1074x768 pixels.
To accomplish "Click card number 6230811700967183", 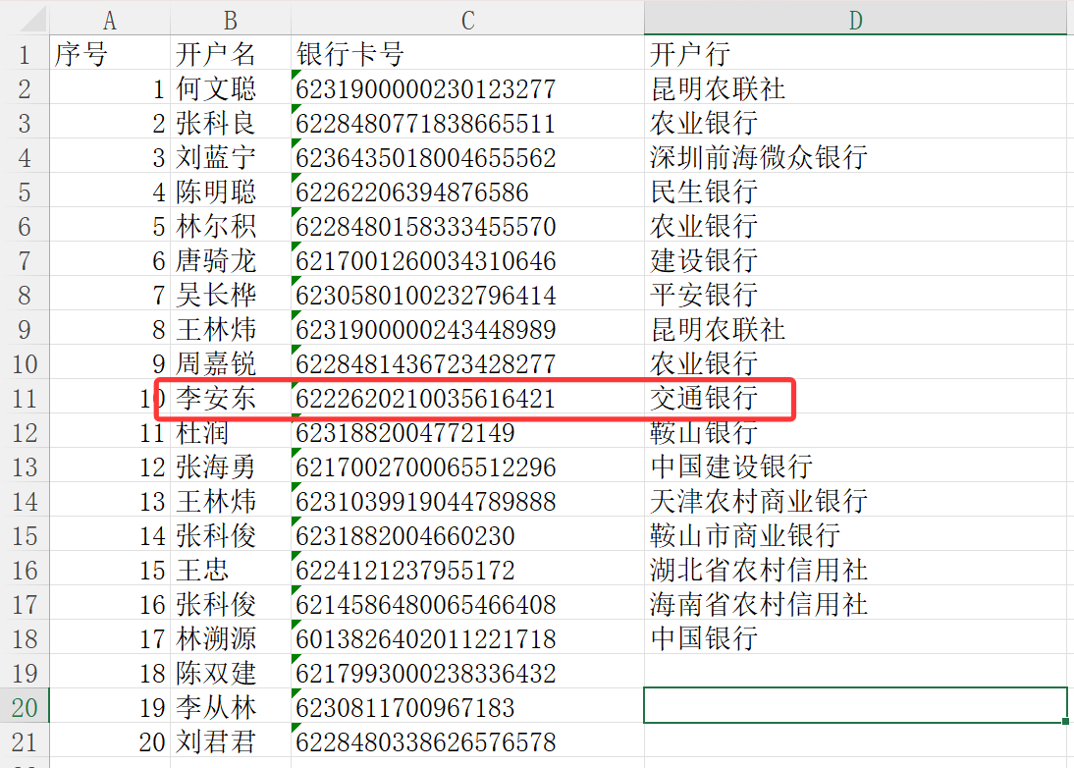I will 467,707.
